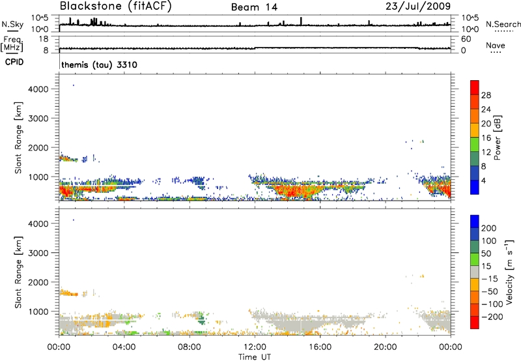Click the '16:00' time axis label

tap(320, 347)
